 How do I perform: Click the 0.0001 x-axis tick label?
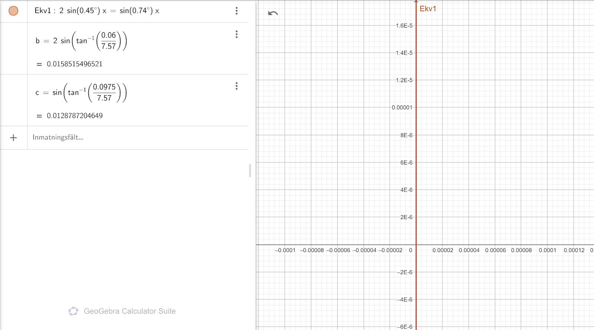point(547,250)
